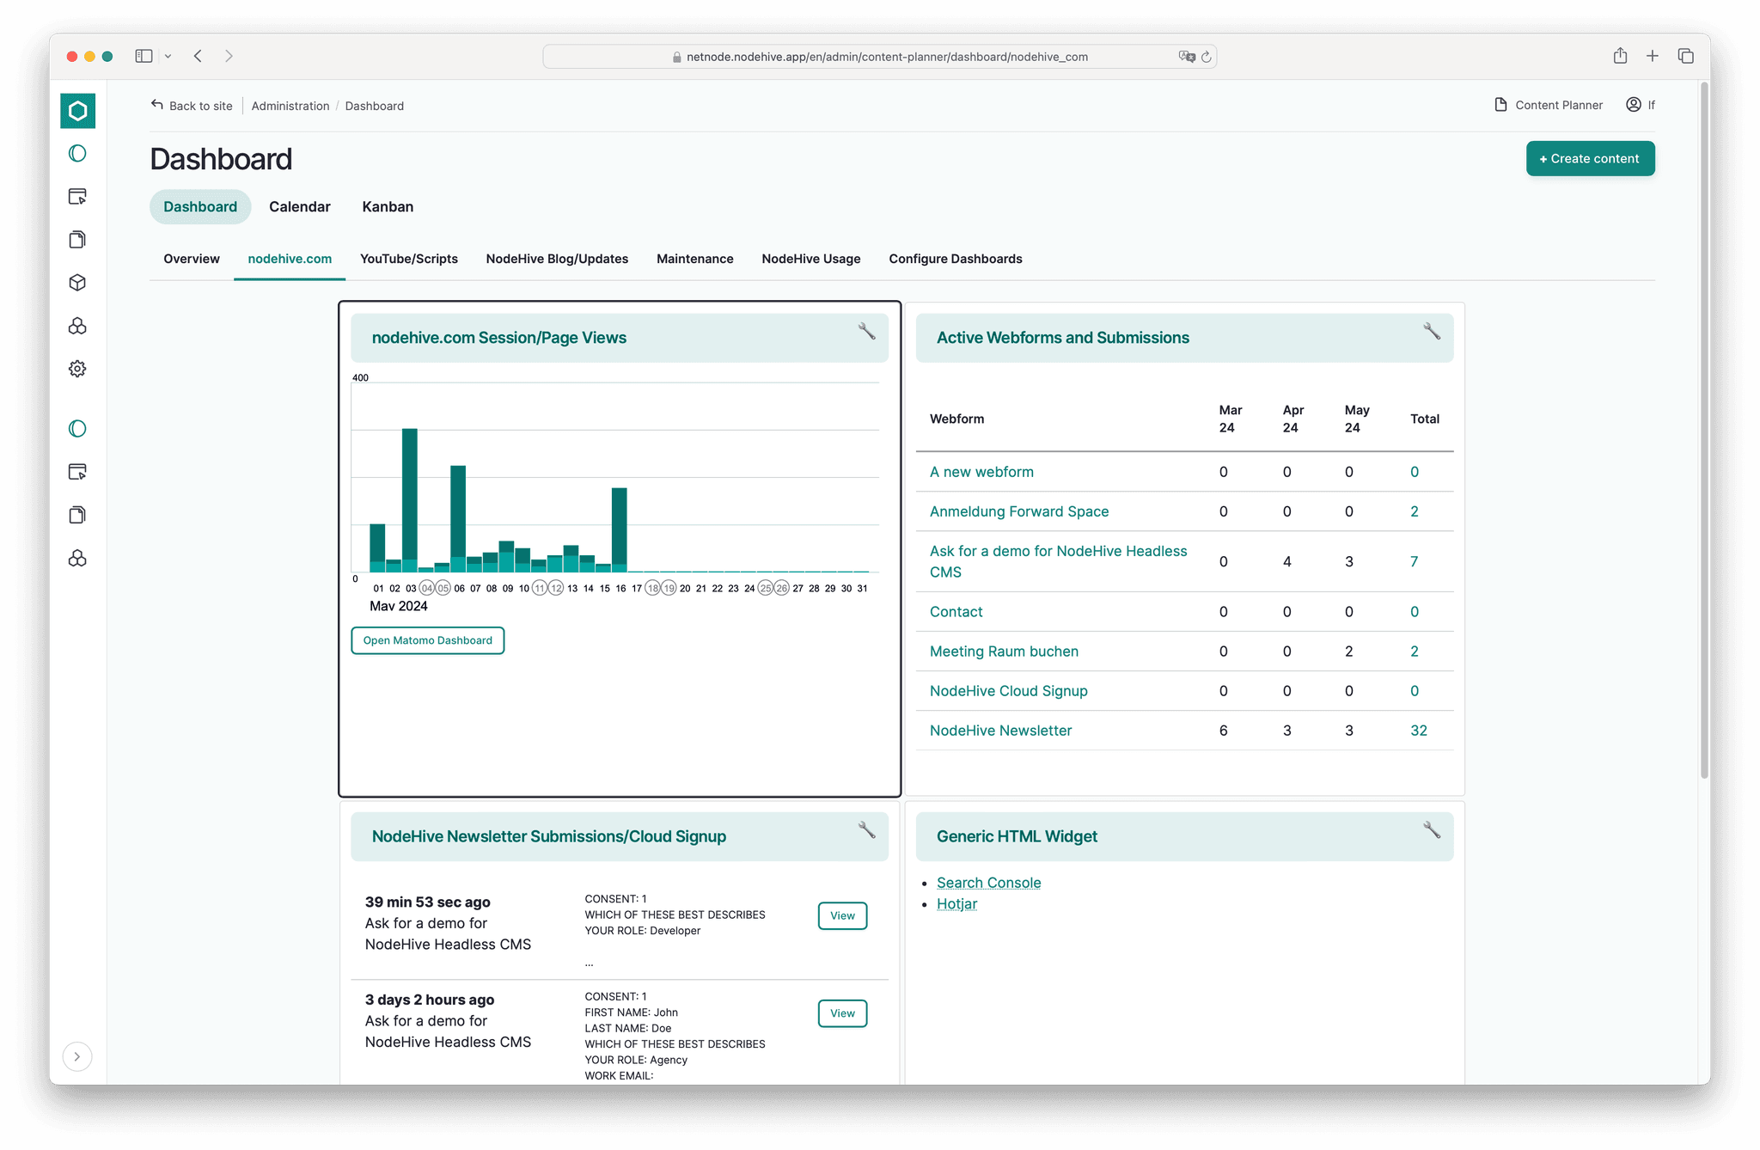Screen dimensions: 1760x1150
Task: Open the NodeHive Blog/Updates tab
Action: pyautogui.click(x=557, y=259)
